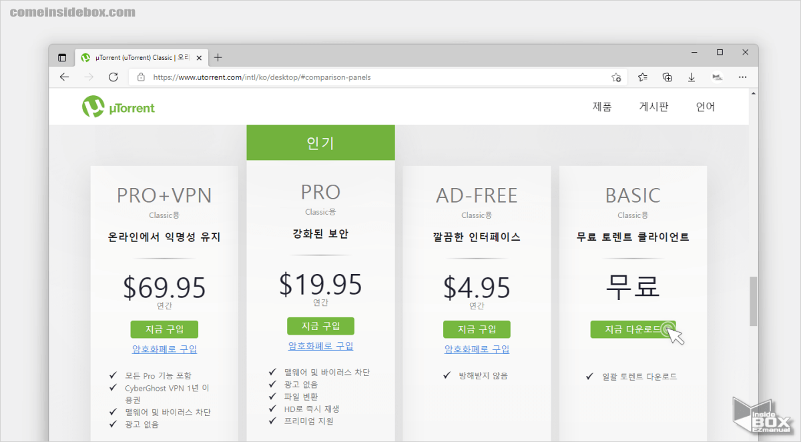801x442 pixels.
Task: Click 온라인에서 익명성 유지 text
Action: click(x=164, y=237)
